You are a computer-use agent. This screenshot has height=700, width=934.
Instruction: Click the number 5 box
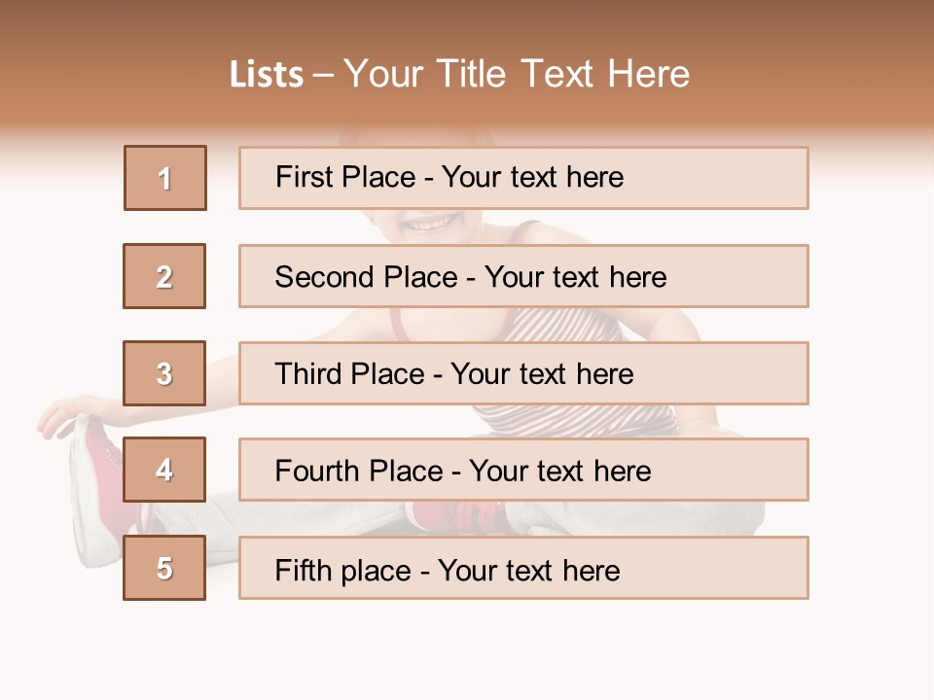click(x=164, y=568)
